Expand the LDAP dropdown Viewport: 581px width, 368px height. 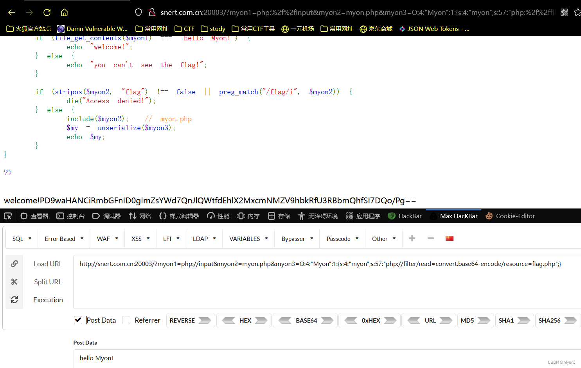(204, 239)
